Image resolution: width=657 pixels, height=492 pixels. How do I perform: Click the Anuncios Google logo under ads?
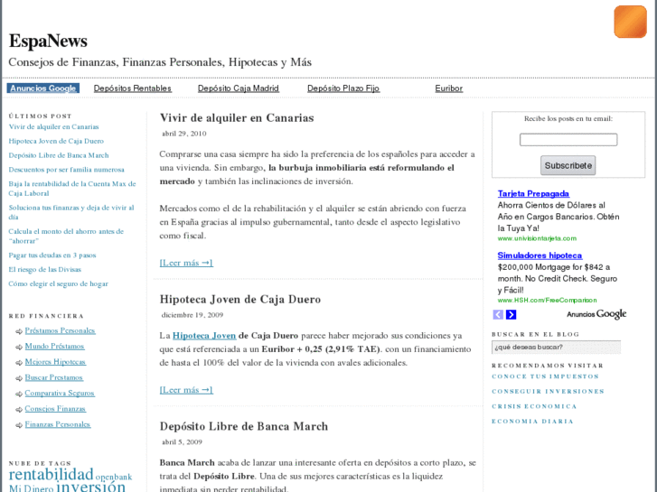(x=596, y=314)
